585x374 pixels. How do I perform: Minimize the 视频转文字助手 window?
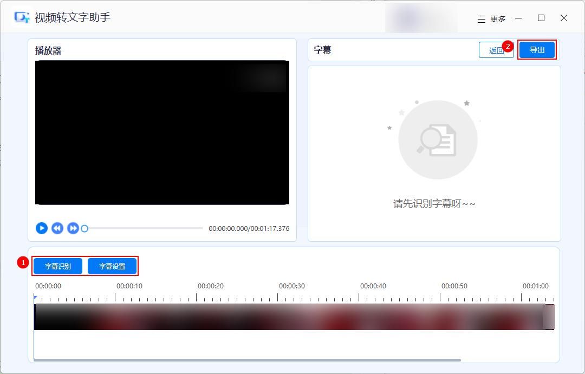pyautogui.click(x=518, y=18)
